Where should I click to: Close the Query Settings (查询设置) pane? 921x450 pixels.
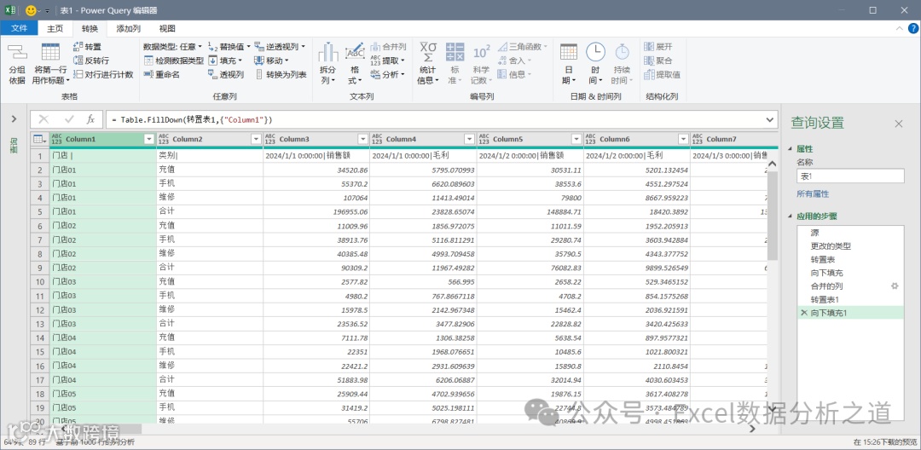coord(899,124)
